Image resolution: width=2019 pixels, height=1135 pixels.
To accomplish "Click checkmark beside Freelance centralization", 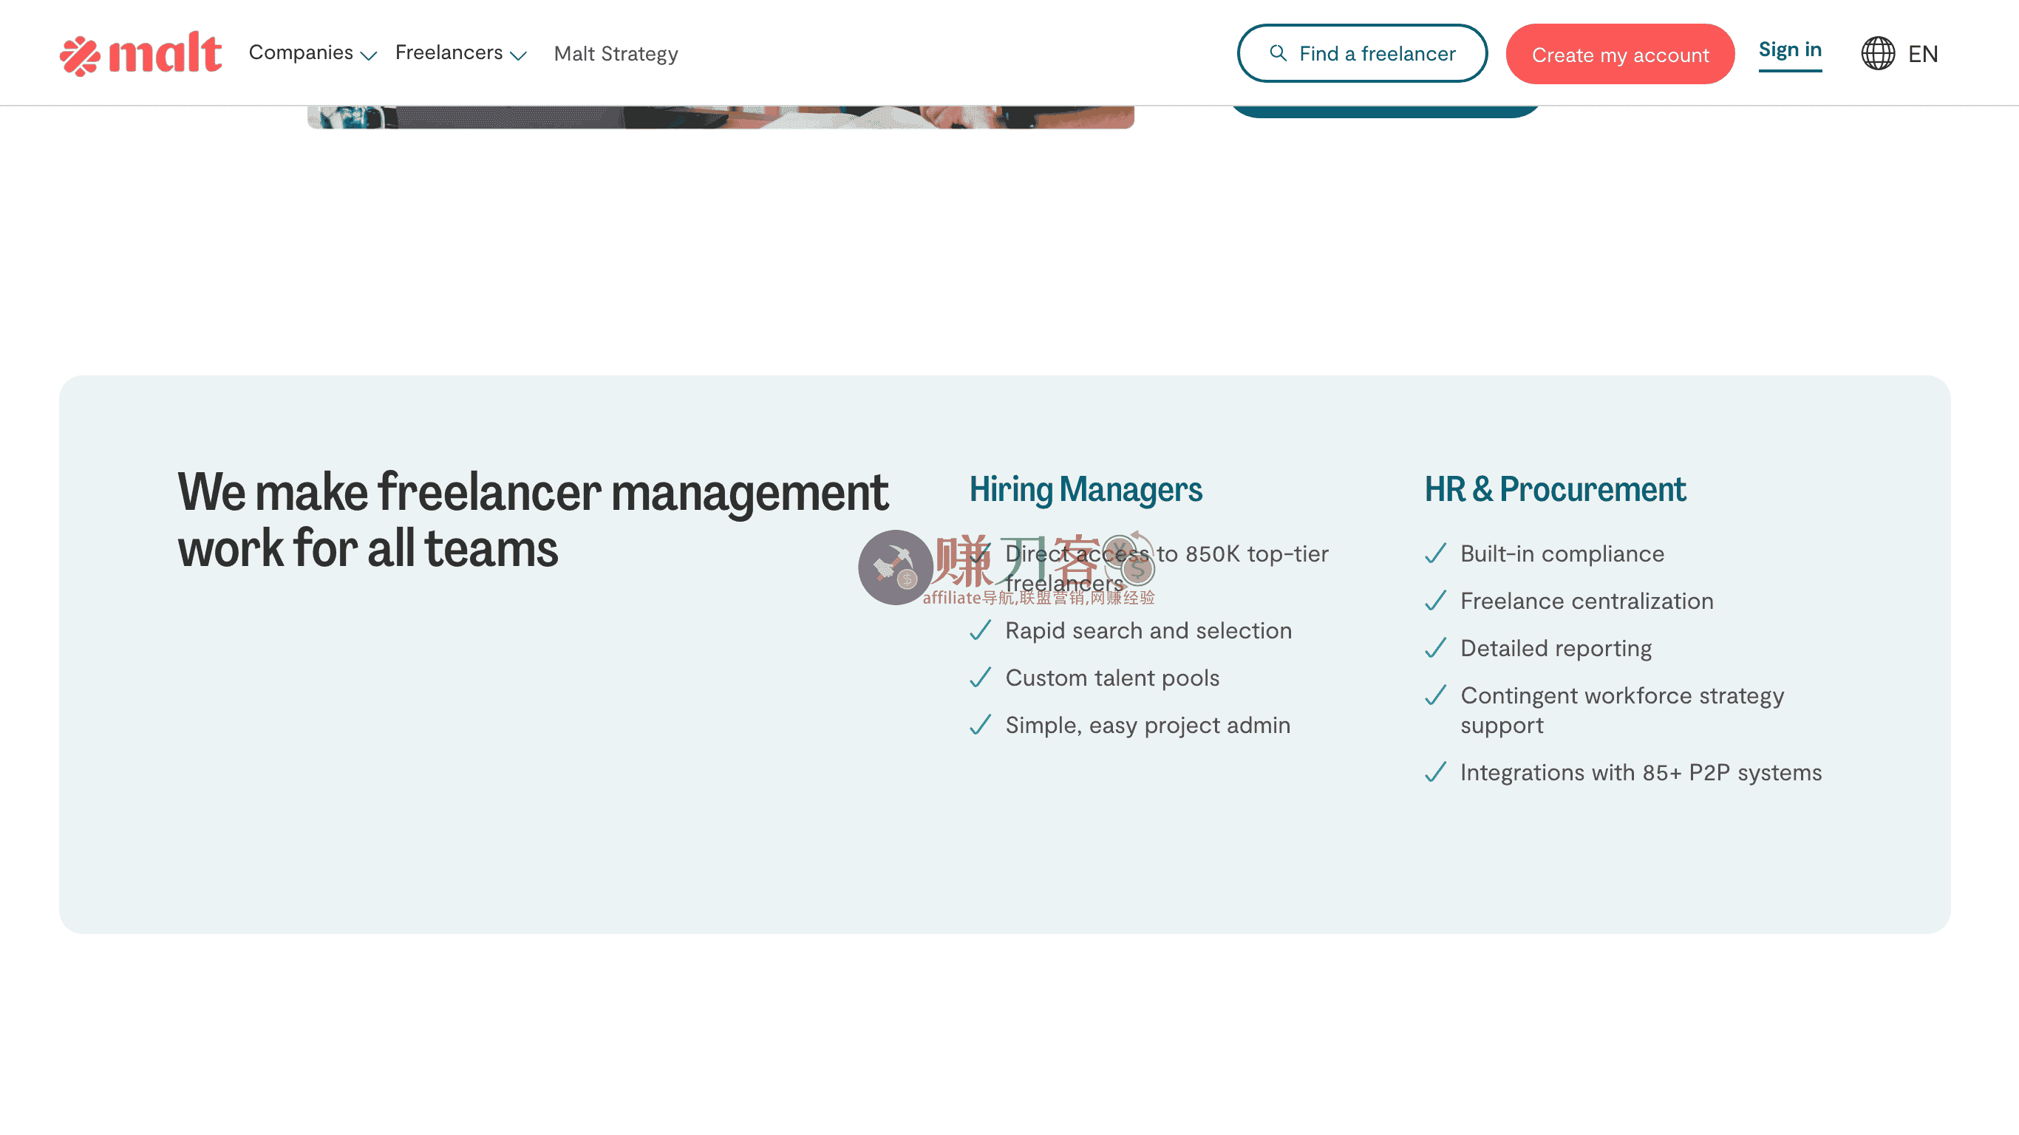I will (1435, 601).
